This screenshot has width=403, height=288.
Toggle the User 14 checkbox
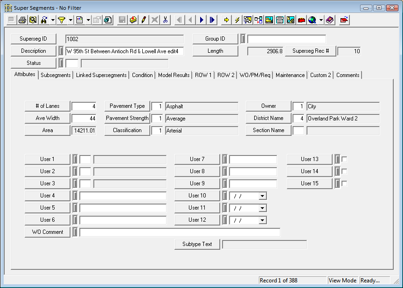click(344, 172)
